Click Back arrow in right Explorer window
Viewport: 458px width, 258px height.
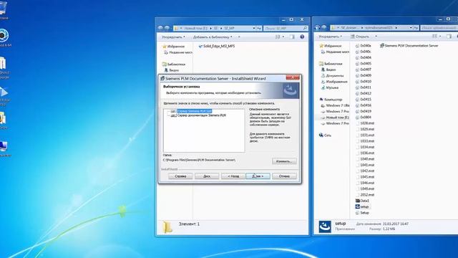[x=318, y=27]
